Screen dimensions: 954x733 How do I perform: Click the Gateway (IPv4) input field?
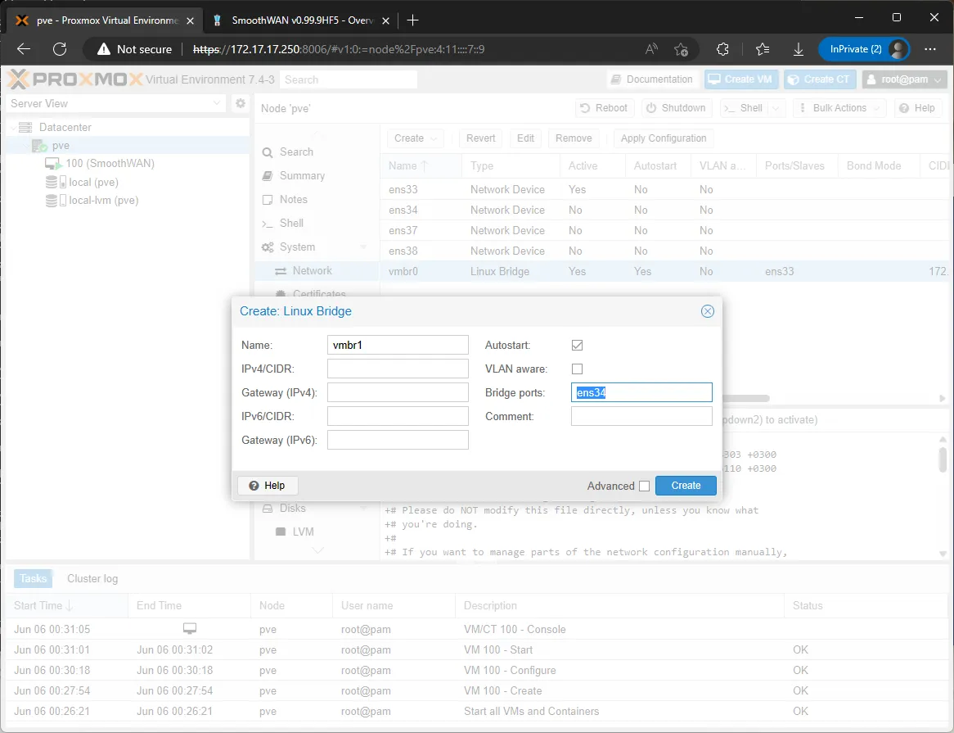tap(398, 392)
